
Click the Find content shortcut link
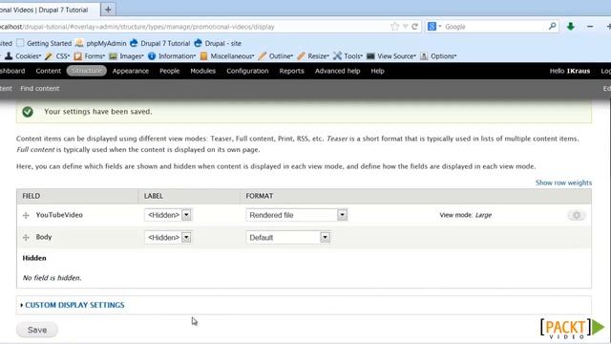click(x=40, y=89)
